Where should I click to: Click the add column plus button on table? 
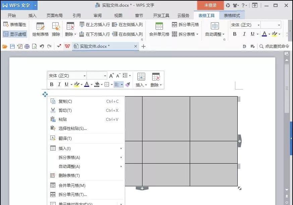click(239, 141)
